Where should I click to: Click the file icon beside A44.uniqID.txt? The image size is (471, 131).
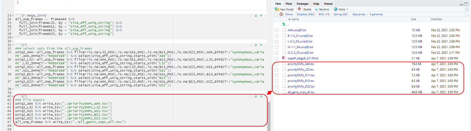284,30
